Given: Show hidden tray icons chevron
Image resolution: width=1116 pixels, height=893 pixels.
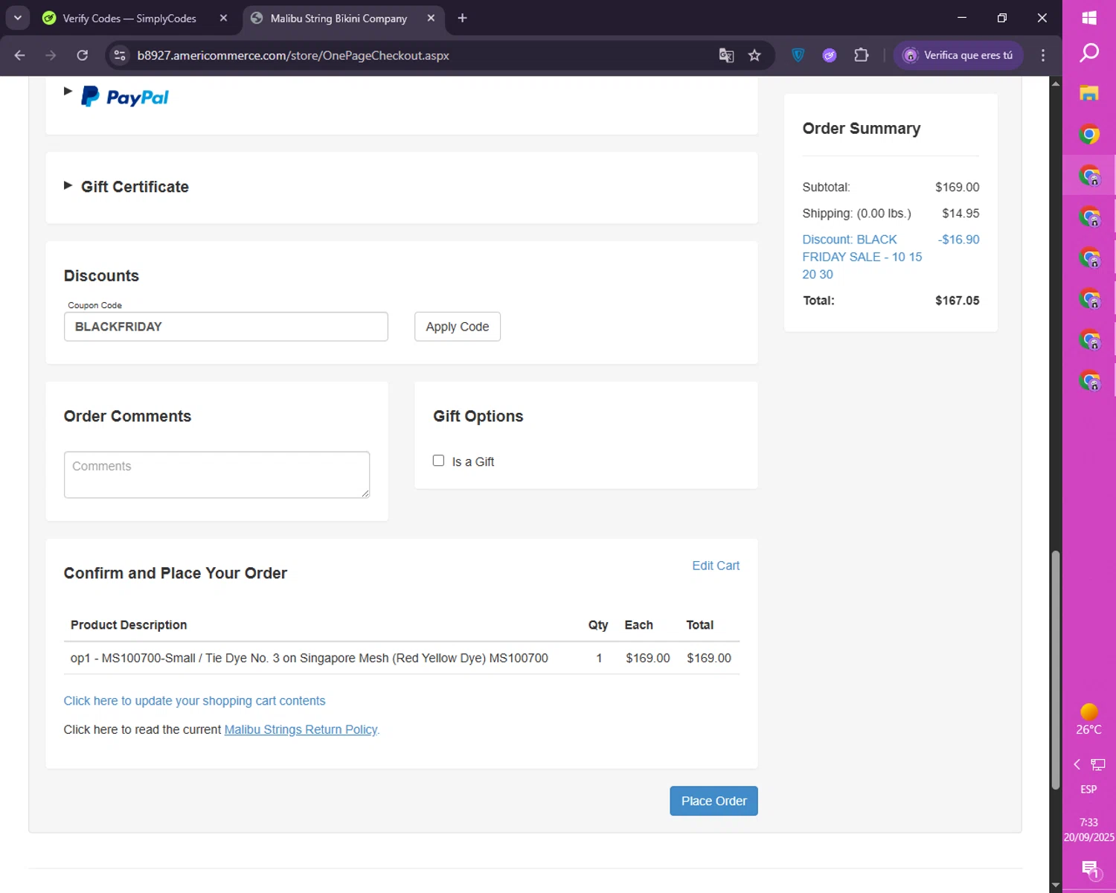Looking at the screenshot, I should click(x=1077, y=764).
